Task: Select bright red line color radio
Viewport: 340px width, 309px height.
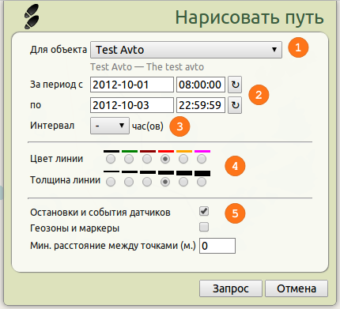Action: 165,159
